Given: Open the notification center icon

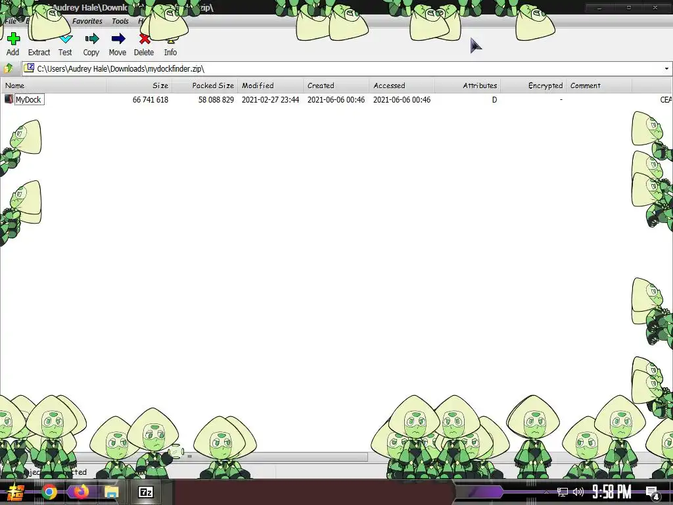Looking at the screenshot, I should click(652, 493).
